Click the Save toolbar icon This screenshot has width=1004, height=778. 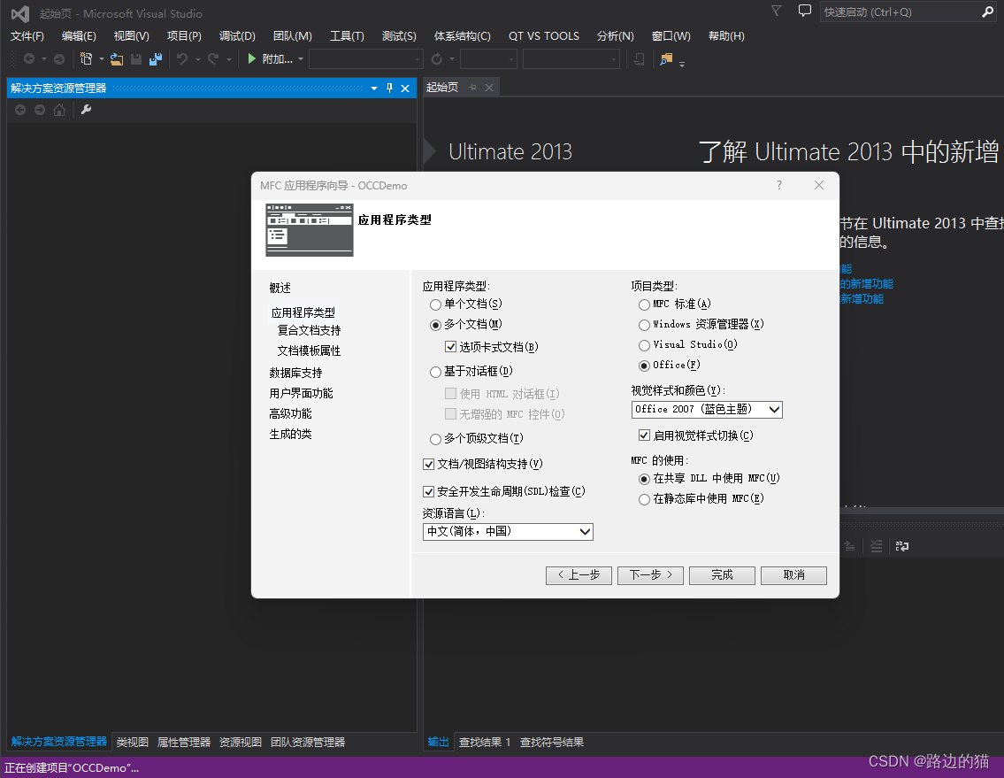(135, 59)
